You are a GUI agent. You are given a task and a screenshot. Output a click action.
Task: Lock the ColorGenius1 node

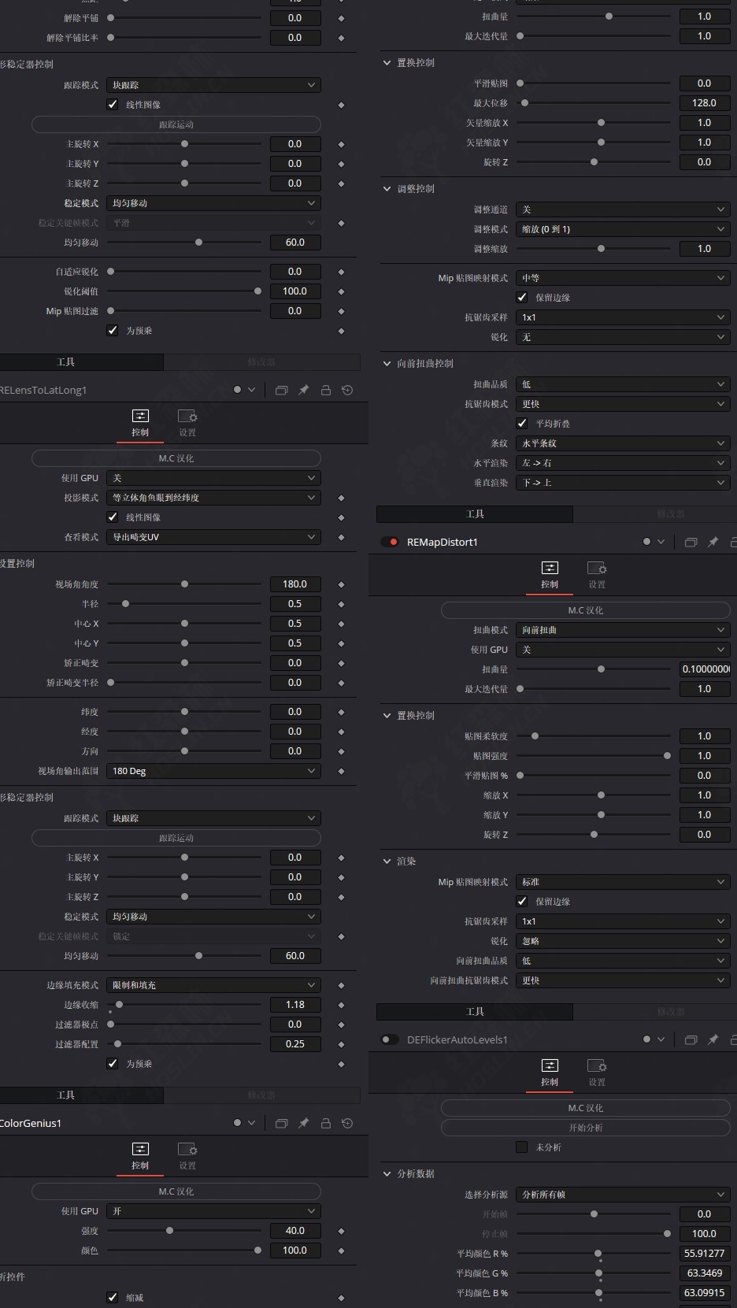[x=325, y=1123]
